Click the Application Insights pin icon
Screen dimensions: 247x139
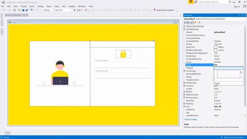pos(154,10)
